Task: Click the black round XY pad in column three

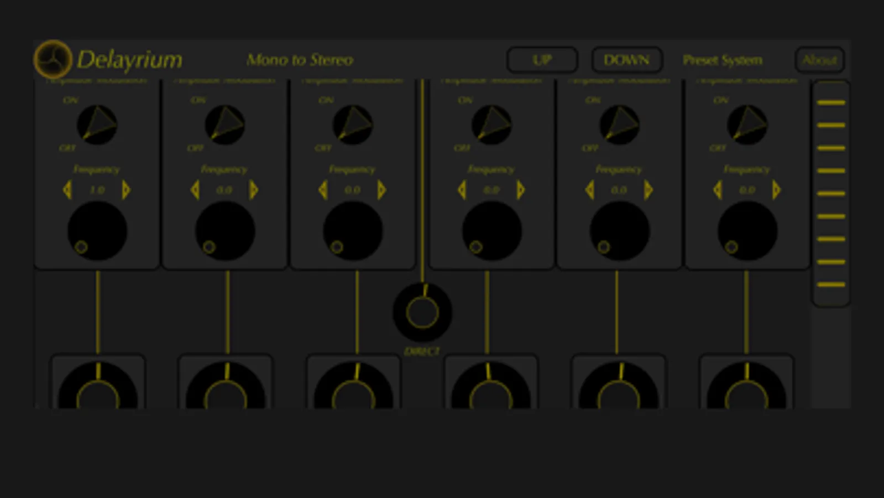Action: click(x=353, y=231)
